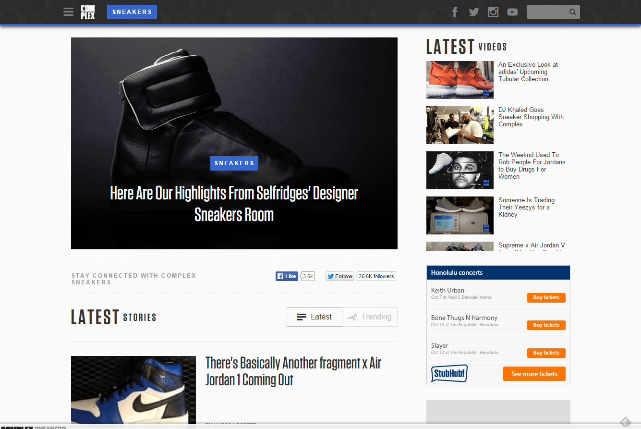Open 'An Exclusive Look at adidas' video link

pyautogui.click(x=528, y=72)
